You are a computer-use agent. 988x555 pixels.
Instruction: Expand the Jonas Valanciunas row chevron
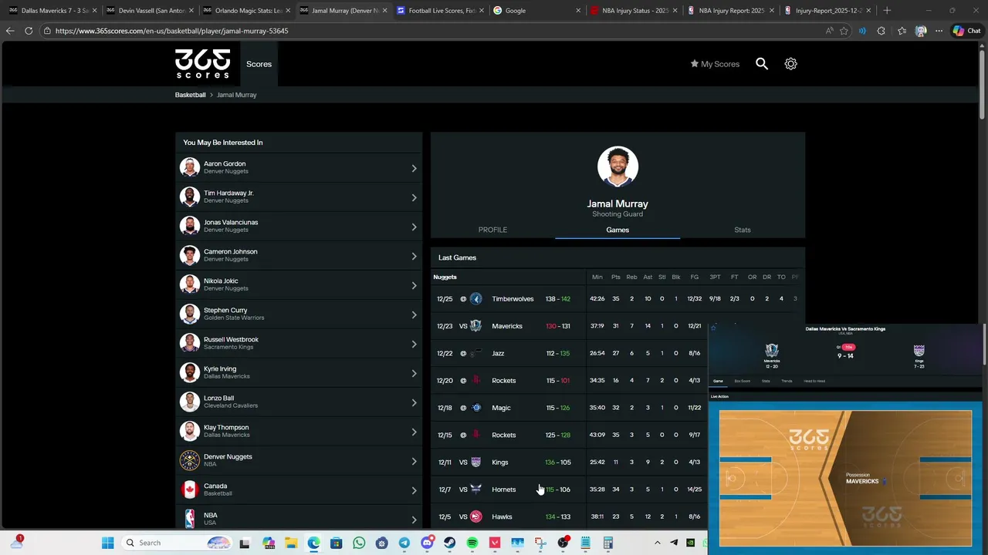(x=414, y=227)
